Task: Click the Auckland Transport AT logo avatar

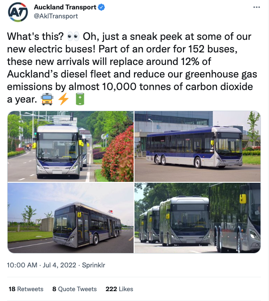Action: tap(18, 12)
